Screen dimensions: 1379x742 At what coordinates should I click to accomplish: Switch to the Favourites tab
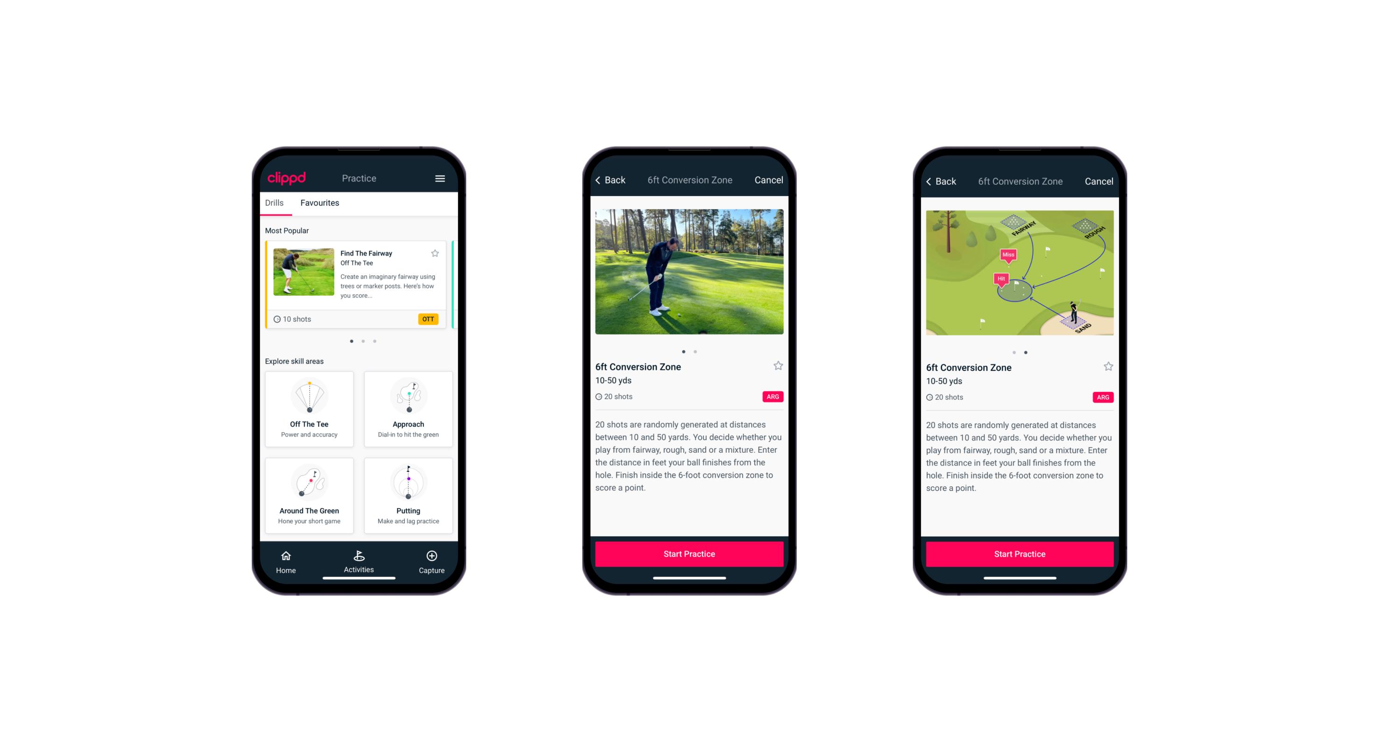click(x=319, y=204)
